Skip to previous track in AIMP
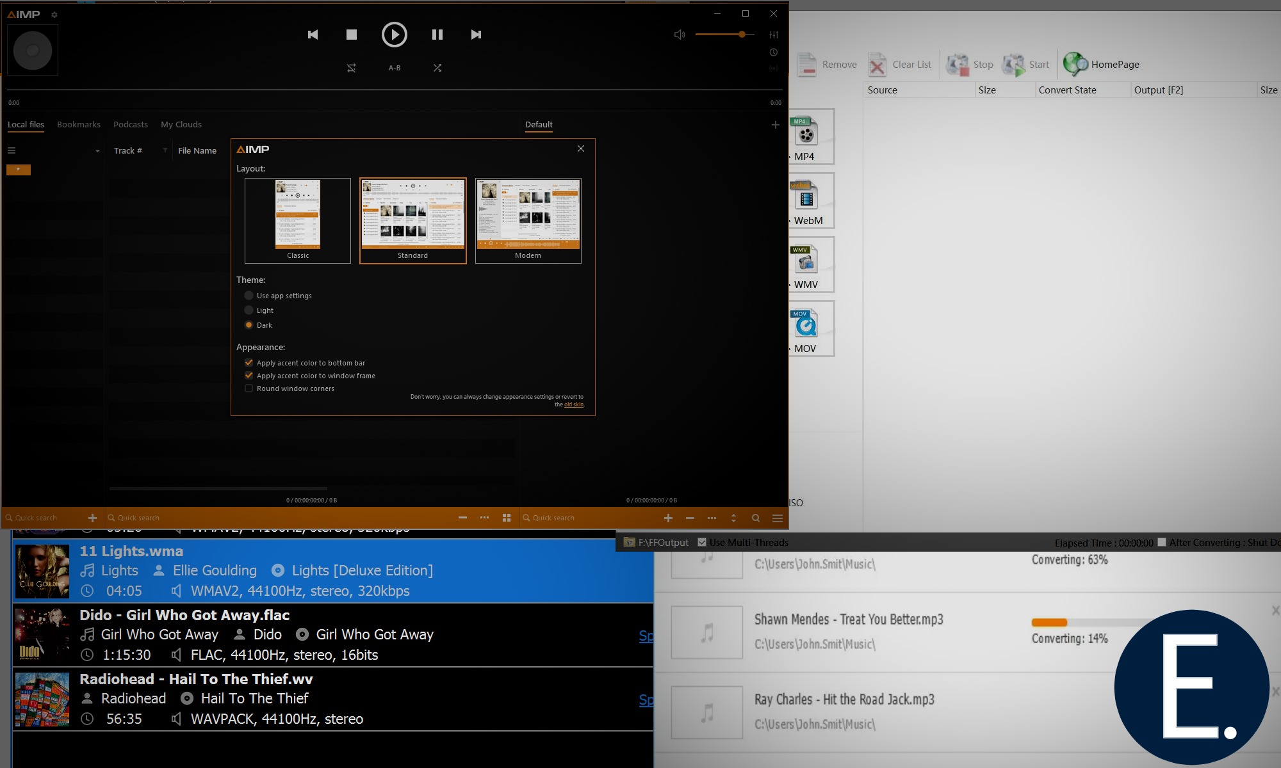 tap(313, 35)
